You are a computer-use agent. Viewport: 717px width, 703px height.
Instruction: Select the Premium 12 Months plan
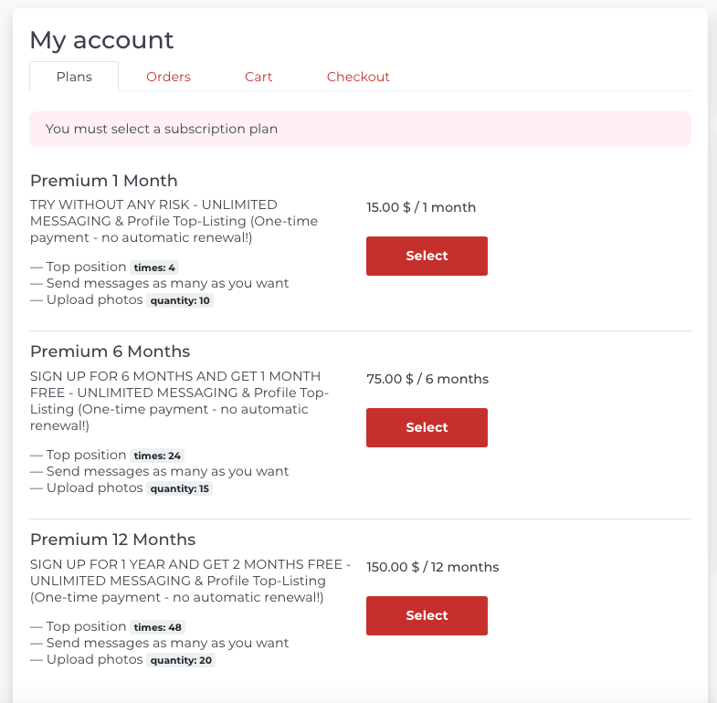(427, 615)
